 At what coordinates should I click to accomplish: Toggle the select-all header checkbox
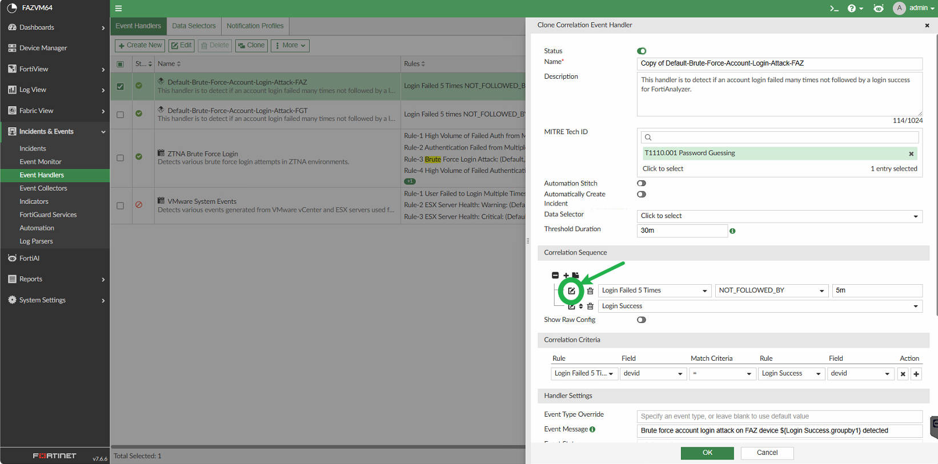120,64
